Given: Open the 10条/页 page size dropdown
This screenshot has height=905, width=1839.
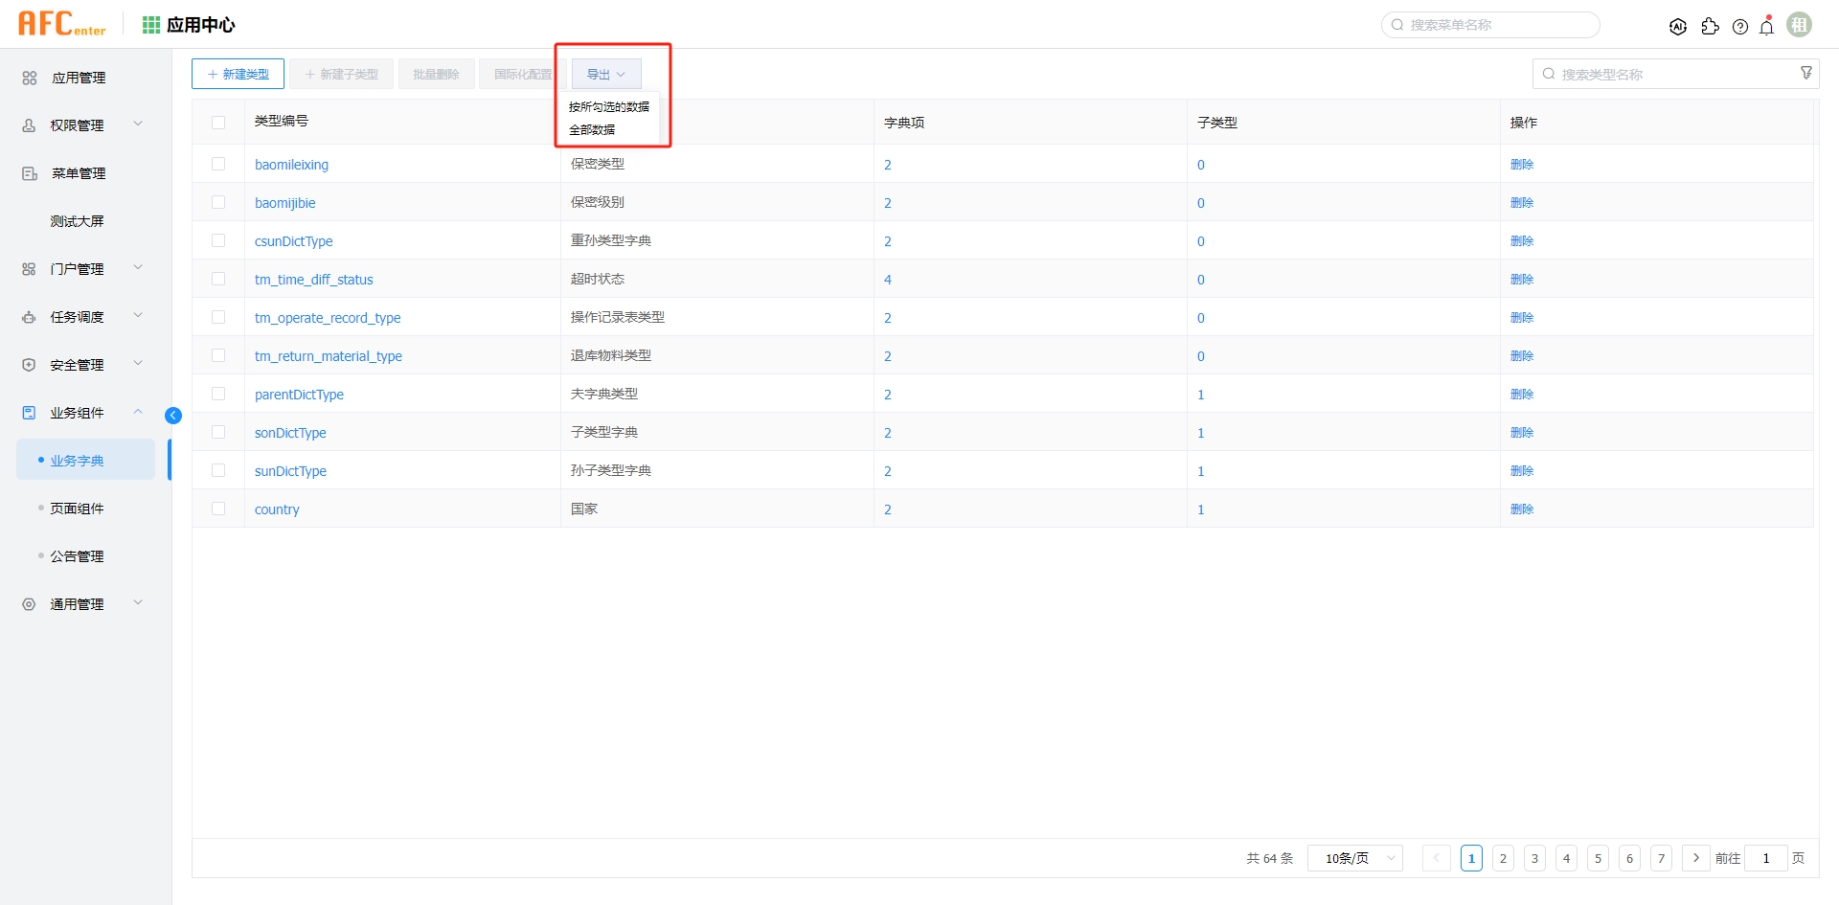Looking at the screenshot, I should pyautogui.click(x=1355, y=858).
